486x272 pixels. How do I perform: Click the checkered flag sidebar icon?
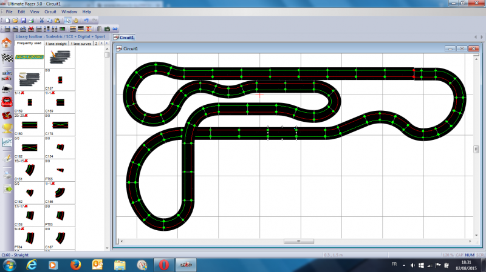click(7, 59)
